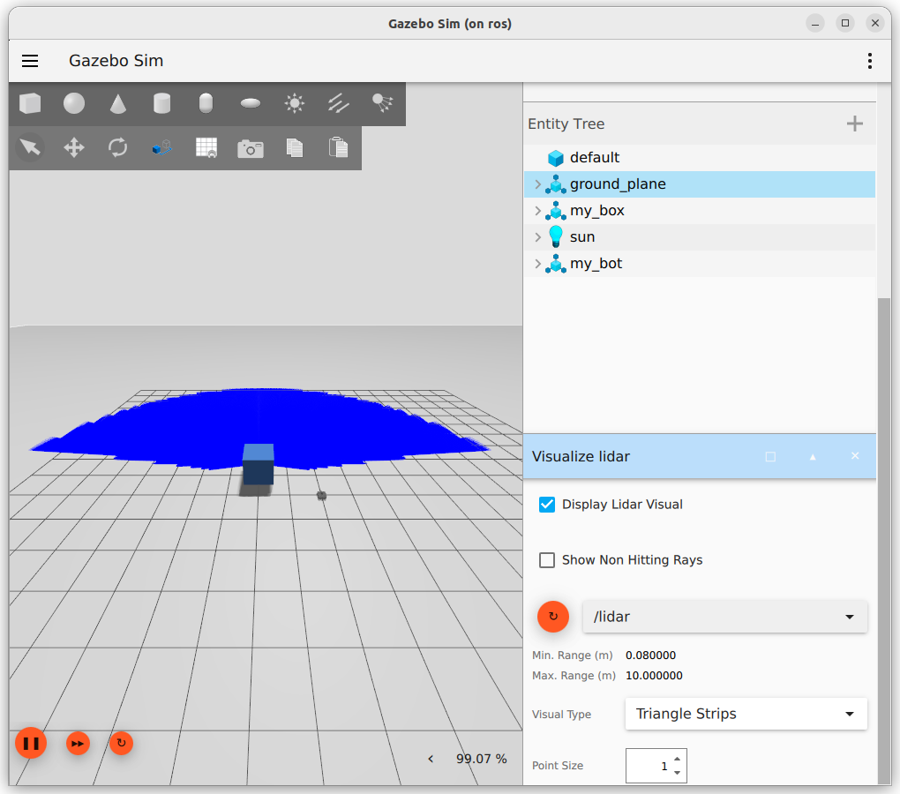Viewport: 900px width, 794px height.
Task: Expand the my_bot tree node
Action: pos(538,263)
